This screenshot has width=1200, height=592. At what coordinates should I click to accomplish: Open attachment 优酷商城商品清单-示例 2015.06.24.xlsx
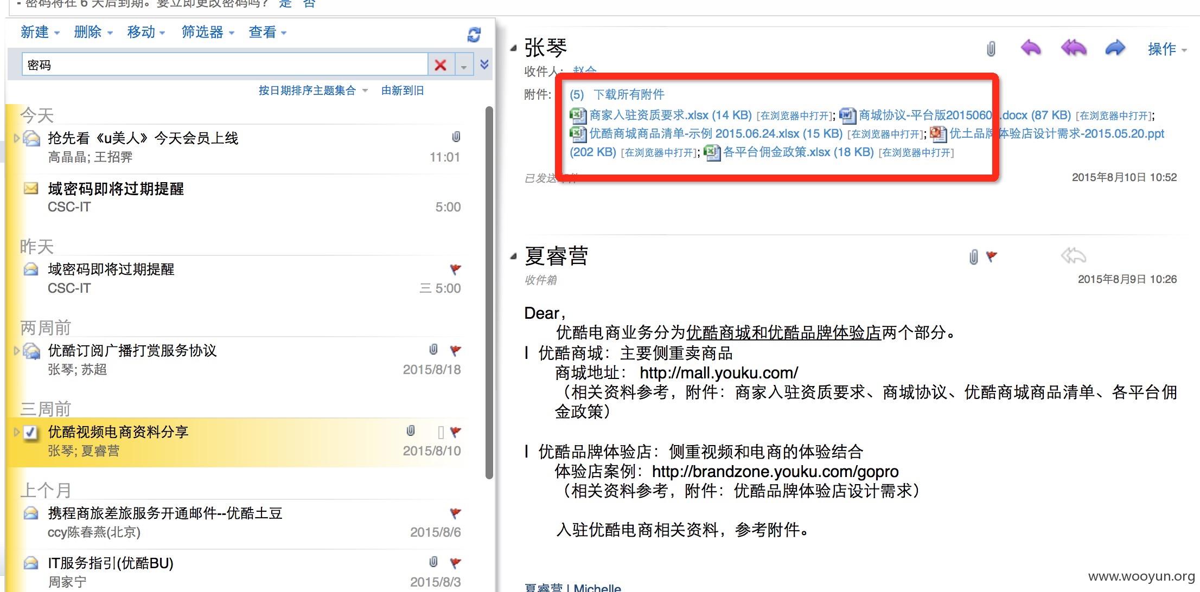coord(716,133)
